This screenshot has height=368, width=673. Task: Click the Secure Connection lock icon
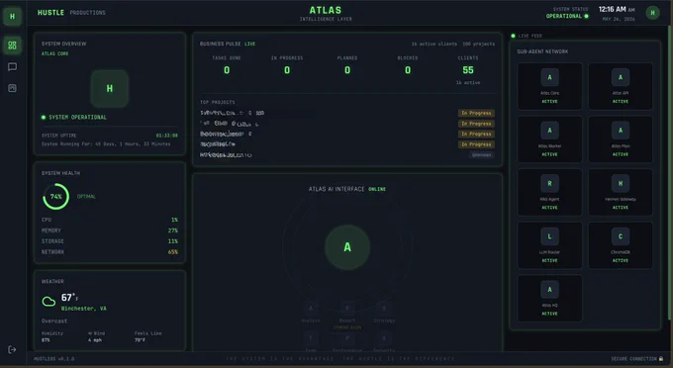[661, 358]
